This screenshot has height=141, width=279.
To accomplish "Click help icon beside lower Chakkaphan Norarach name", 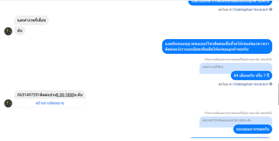I will click(x=271, y=84).
